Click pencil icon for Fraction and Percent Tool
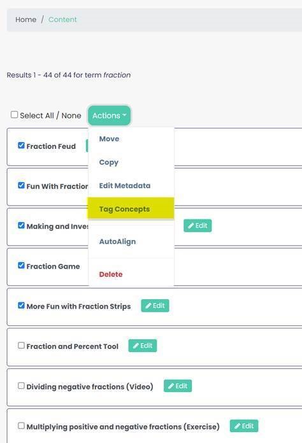Image resolution: width=302 pixels, height=443 pixels. coord(136,346)
